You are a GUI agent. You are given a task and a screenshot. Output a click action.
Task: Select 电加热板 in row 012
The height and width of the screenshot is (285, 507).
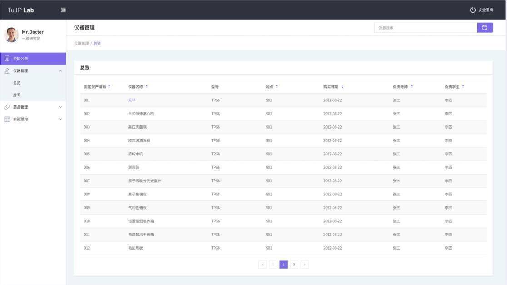click(135, 248)
